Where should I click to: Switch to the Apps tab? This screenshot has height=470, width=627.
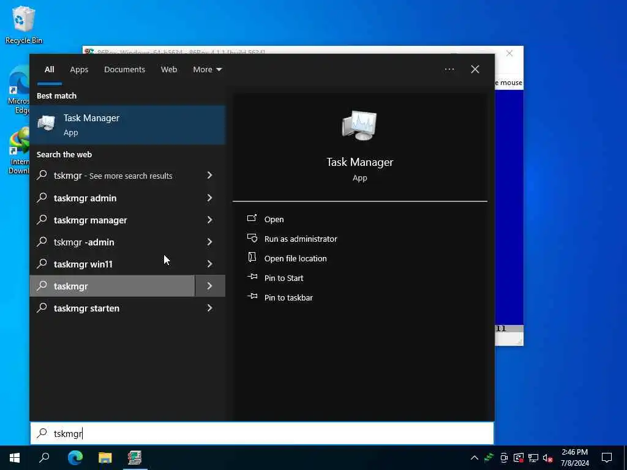79,69
